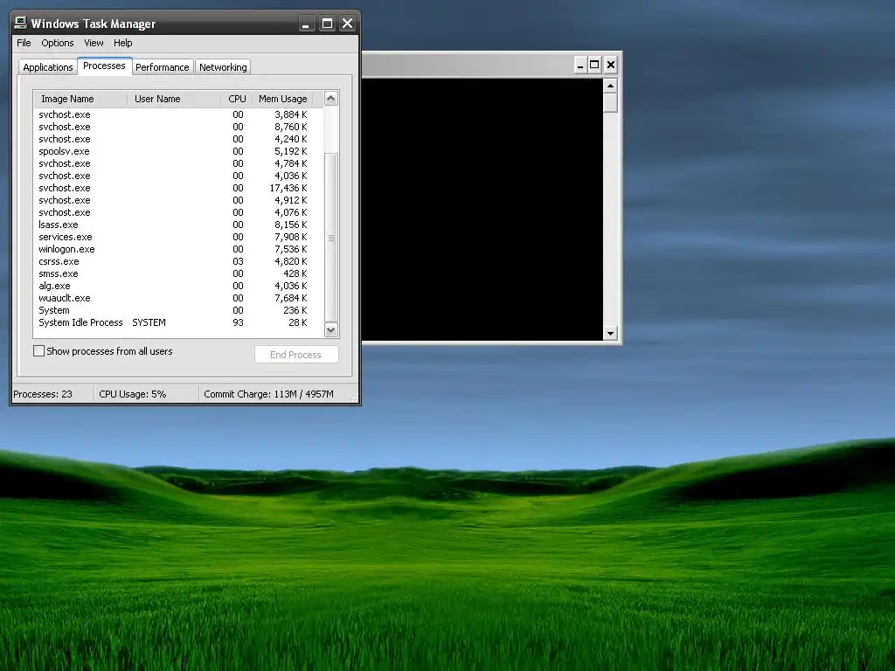Image resolution: width=895 pixels, height=671 pixels.
Task: Switch to the Performance tab
Action: pyautogui.click(x=162, y=67)
